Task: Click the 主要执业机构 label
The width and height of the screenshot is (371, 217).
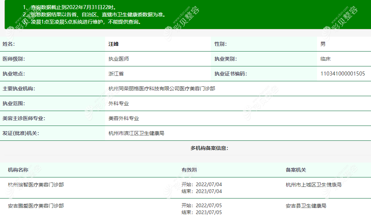Action: [19, 89]
